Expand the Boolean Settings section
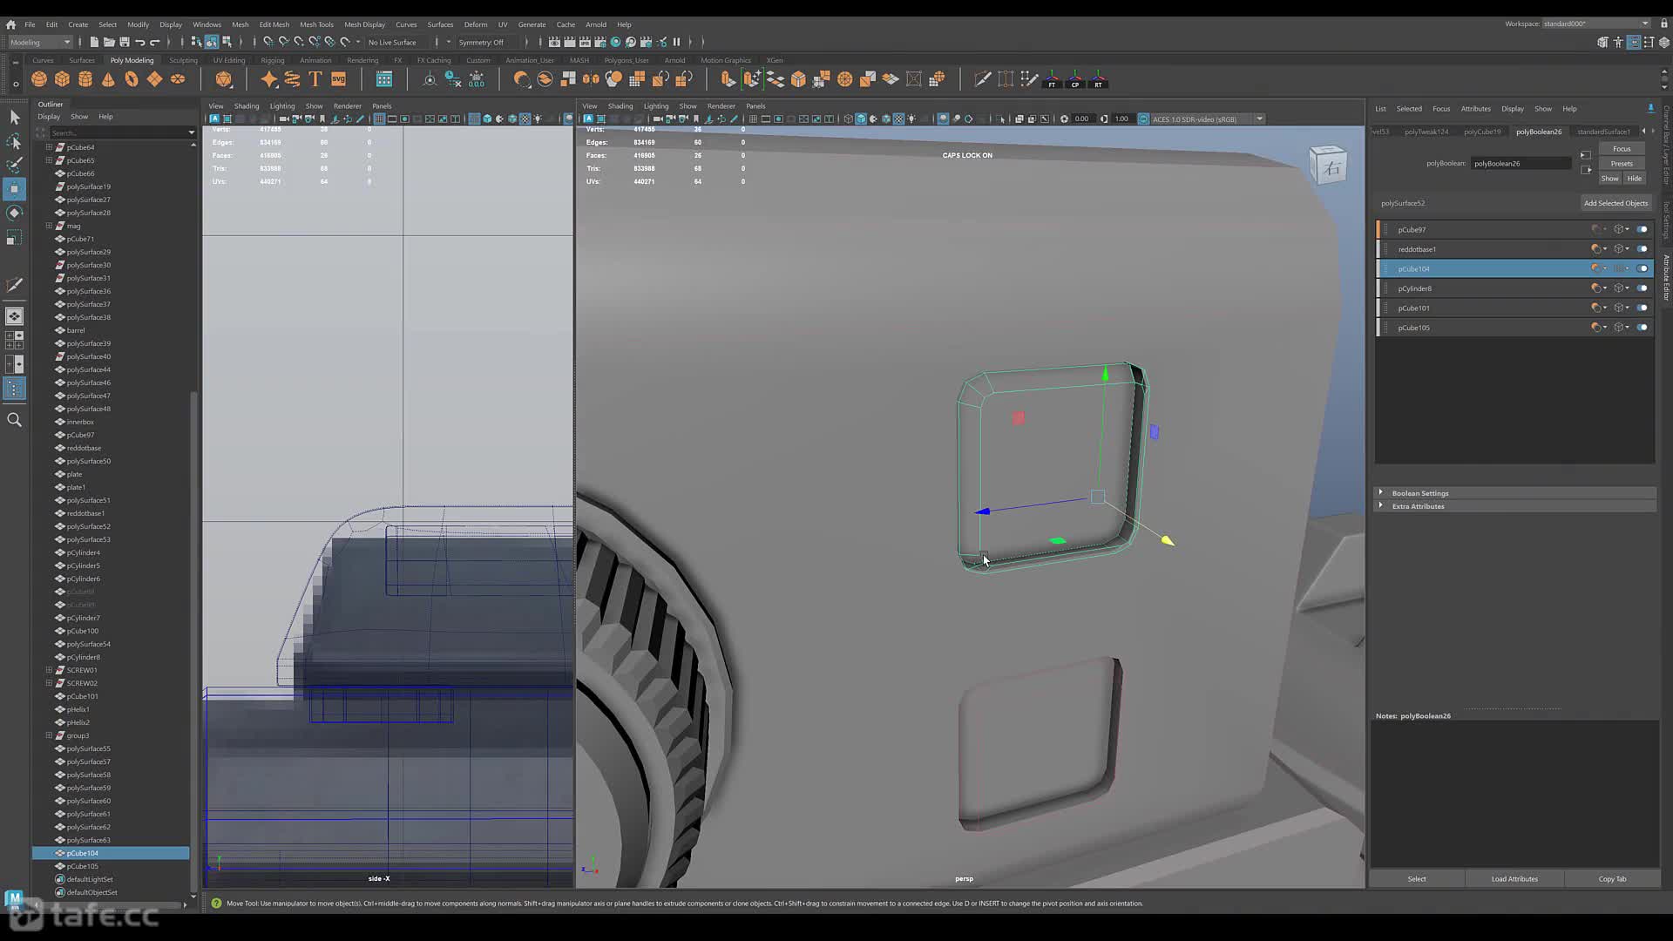The image size is (1673, 941). 1381,493
